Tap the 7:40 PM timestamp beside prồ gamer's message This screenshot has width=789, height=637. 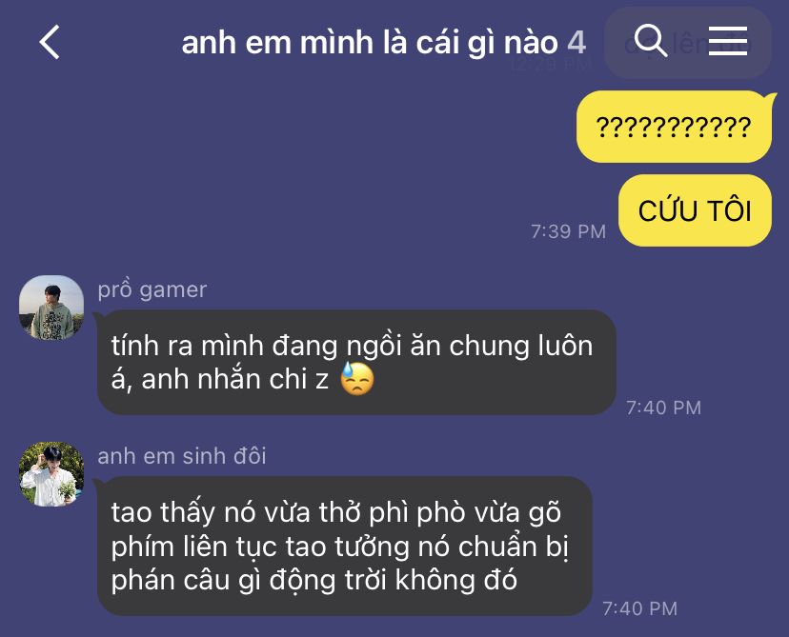pos(664,408)
